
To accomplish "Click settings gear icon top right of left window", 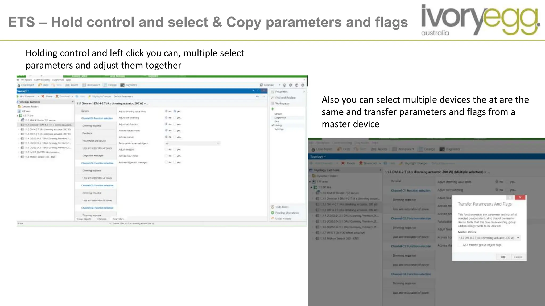I will [x=291, y=85].
